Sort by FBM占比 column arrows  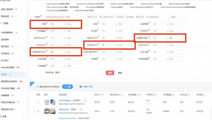[189, 94]
